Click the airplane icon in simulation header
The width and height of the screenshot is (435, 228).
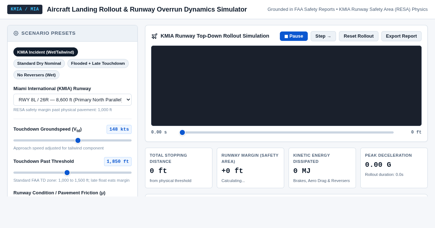click(154, 36)
